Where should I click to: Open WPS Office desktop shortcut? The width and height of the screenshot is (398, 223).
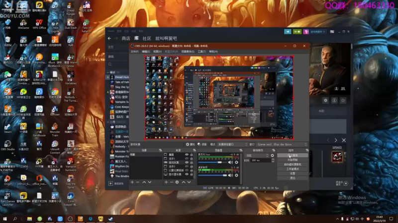coord(39,24)
